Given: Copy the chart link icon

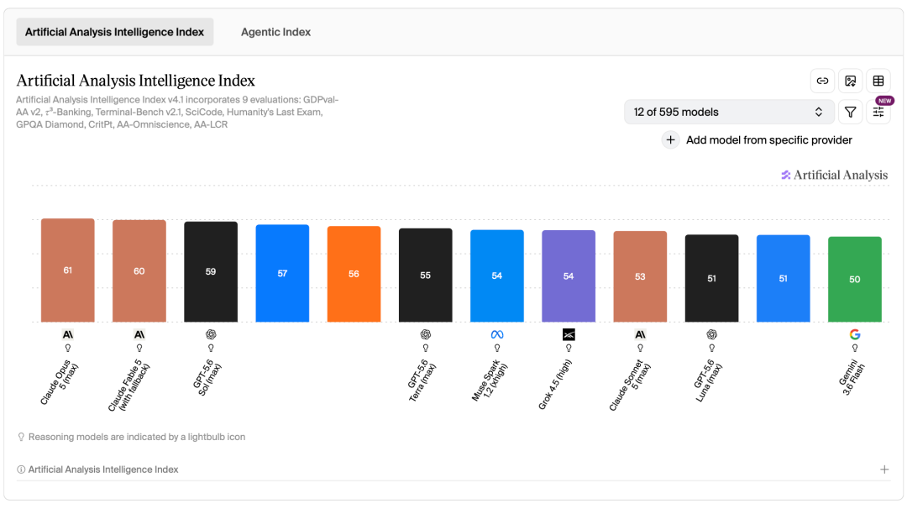Looking at the screenshot, I should pos(822,81).
